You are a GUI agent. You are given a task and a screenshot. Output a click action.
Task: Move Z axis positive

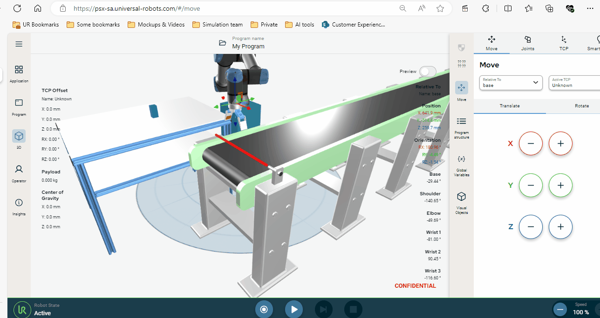click(560, 227)
